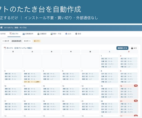Select the レジ shift entry on day 2
The height and width of the screenshot is (118, 142).
coord(129,67)
